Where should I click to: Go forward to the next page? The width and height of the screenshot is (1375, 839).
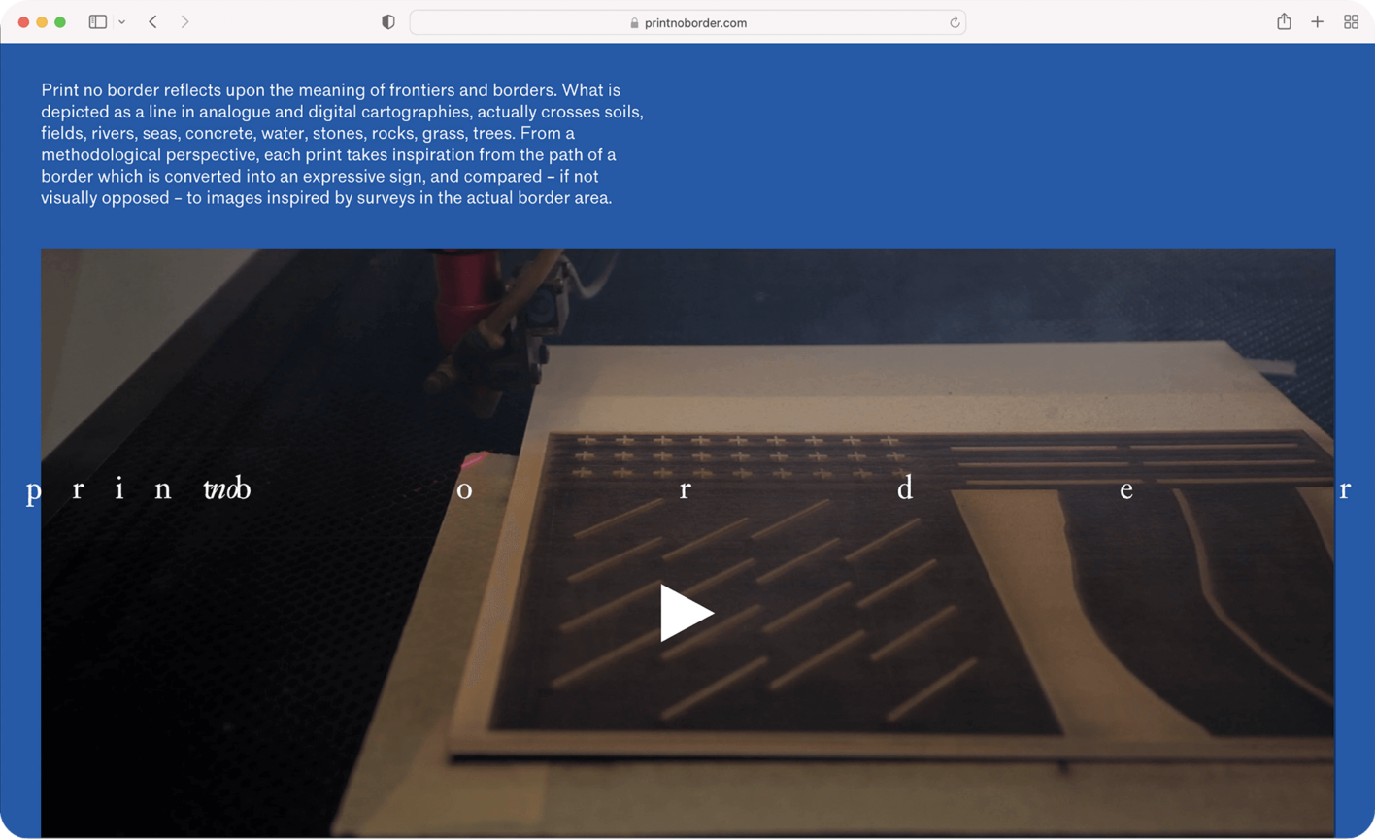(184, 22)
